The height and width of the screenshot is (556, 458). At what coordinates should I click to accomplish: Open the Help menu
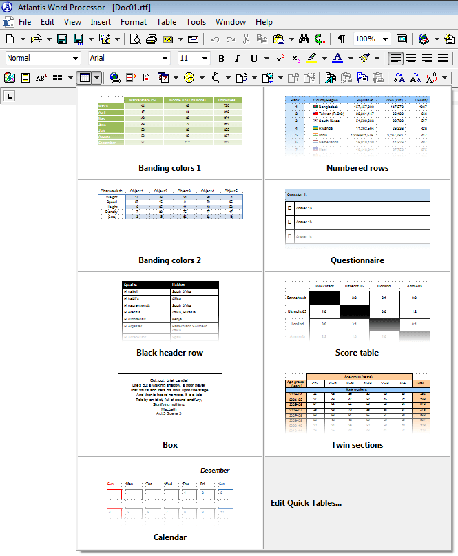click(264, 22)
